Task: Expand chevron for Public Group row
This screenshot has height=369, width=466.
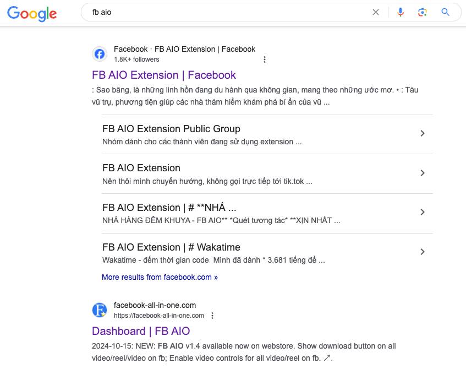Action: pos(423,133)
